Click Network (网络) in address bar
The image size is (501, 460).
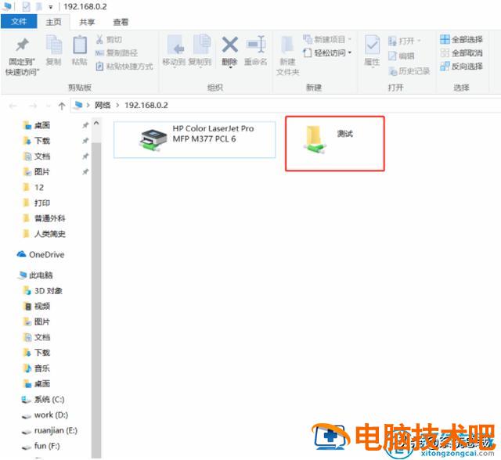tap(103, 105)
